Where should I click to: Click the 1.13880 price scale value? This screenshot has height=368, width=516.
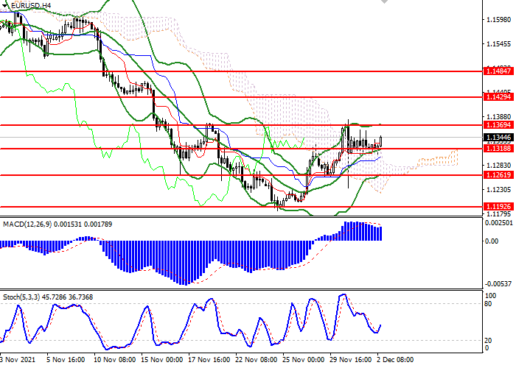click(x=498, y=117)
